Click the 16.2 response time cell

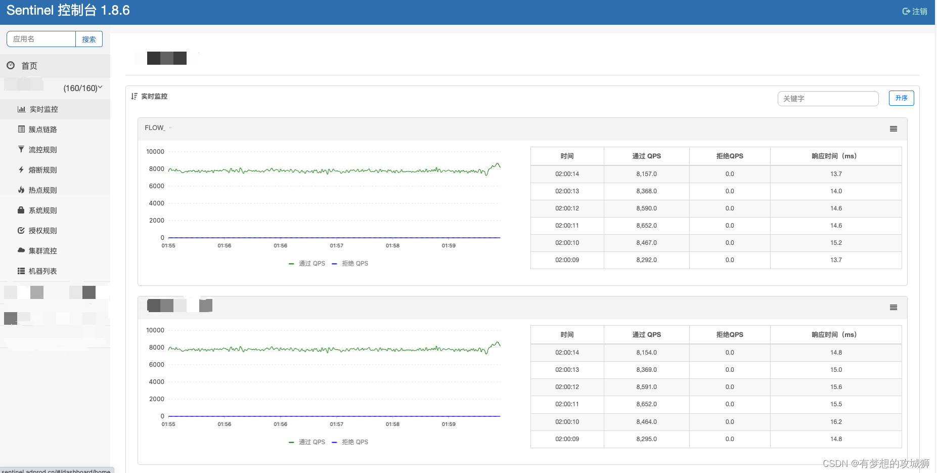click(x=836, y=422)
